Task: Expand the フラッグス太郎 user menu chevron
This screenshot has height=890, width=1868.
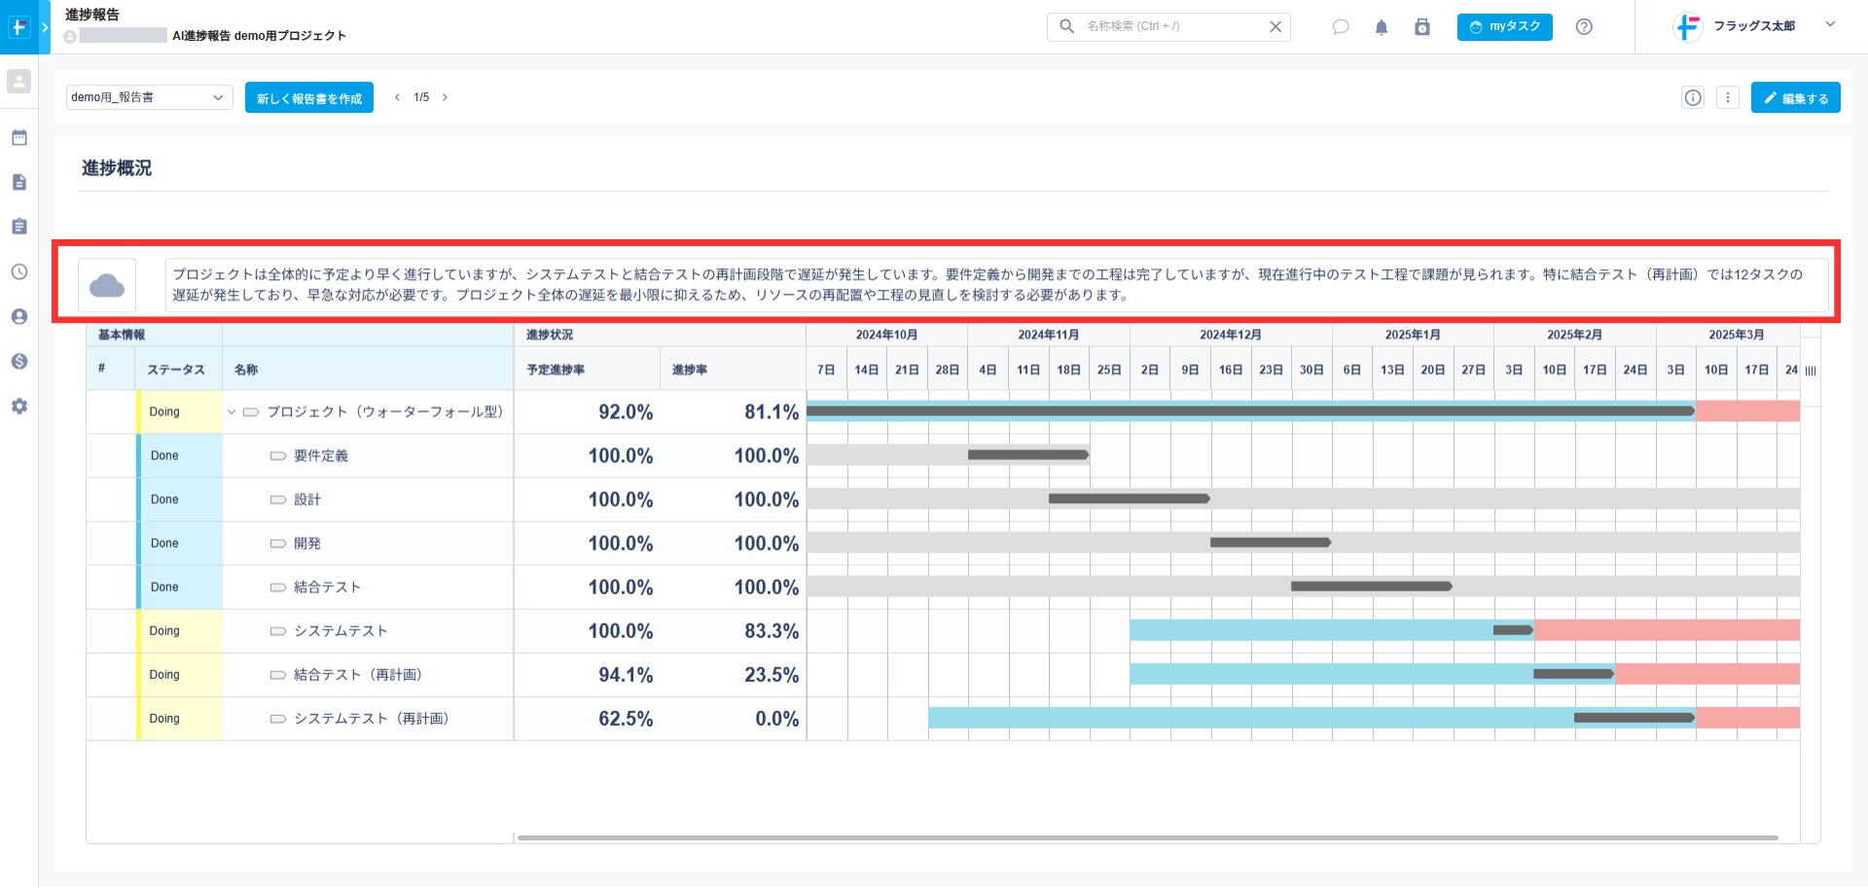Action: click(1830, 24)
